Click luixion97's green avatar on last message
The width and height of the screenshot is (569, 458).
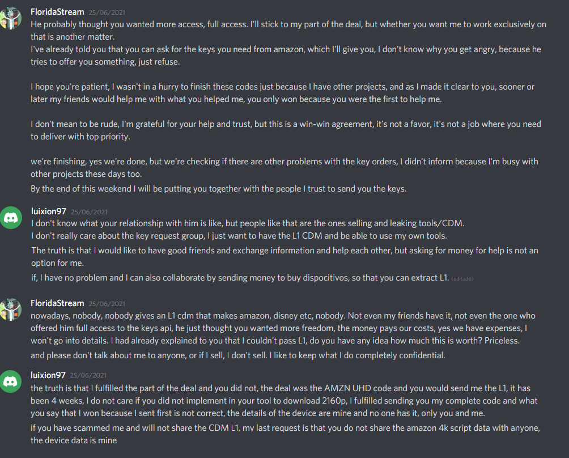(11, 381)
